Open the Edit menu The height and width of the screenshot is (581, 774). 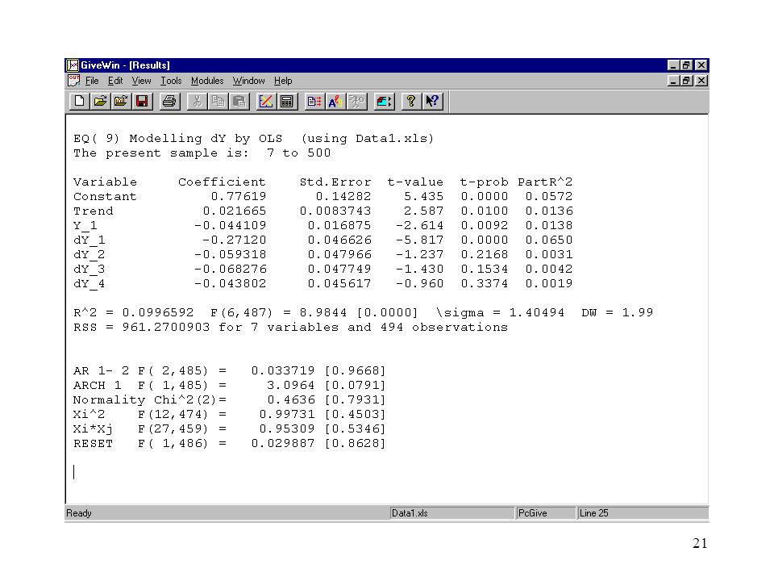coord(115,81)
